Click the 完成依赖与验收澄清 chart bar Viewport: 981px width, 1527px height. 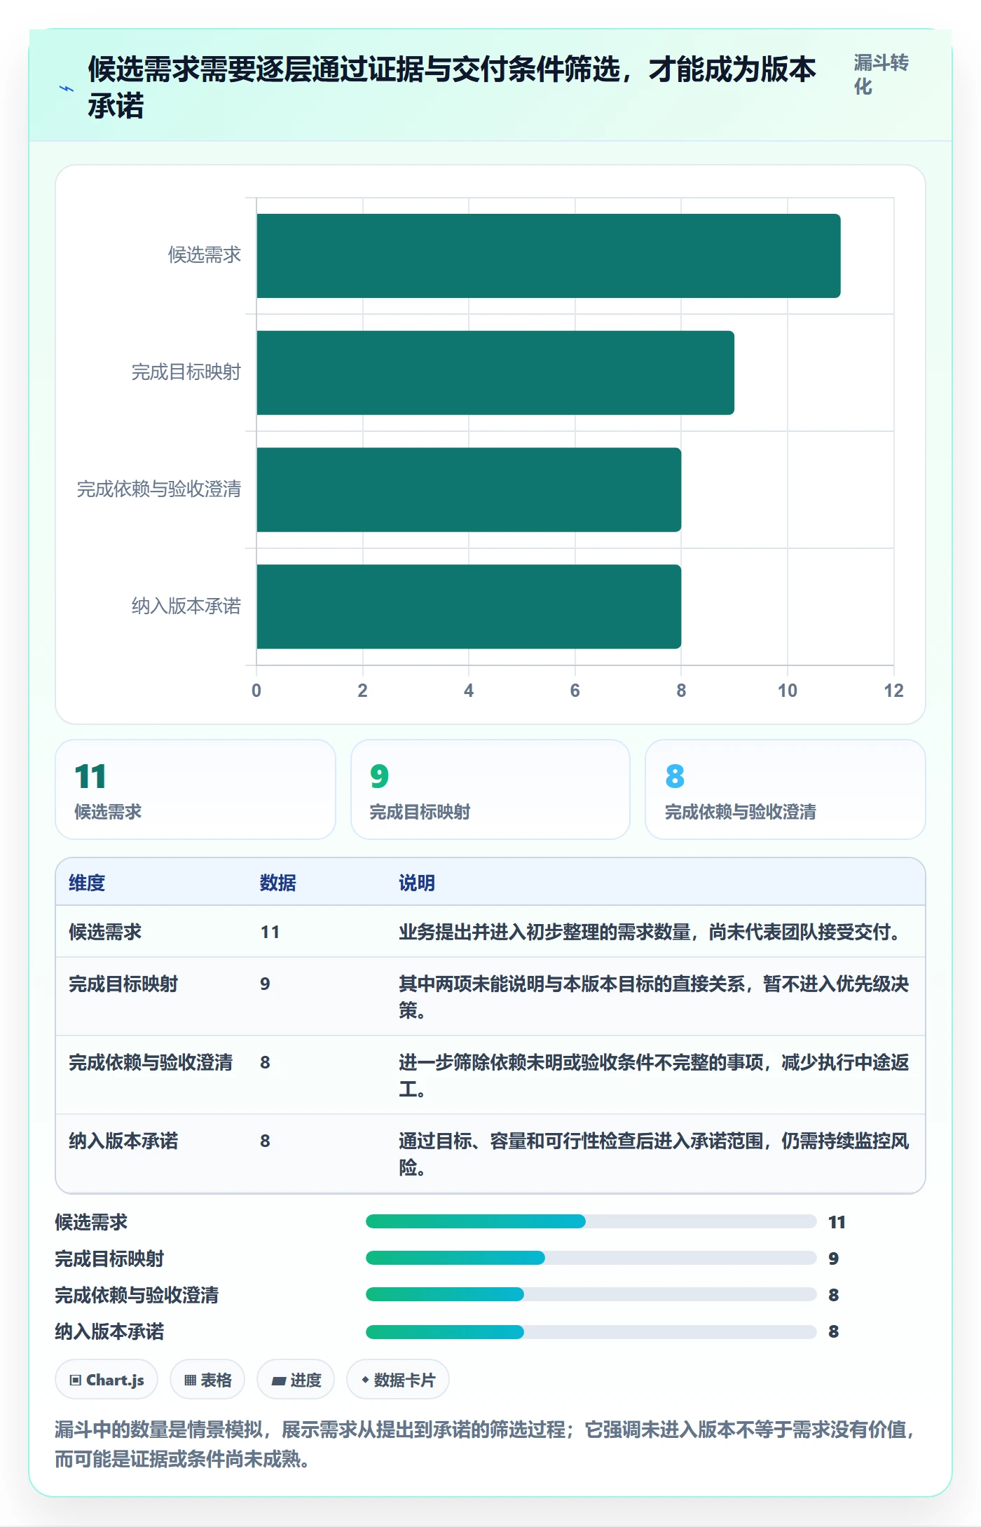tap(469, 489)
